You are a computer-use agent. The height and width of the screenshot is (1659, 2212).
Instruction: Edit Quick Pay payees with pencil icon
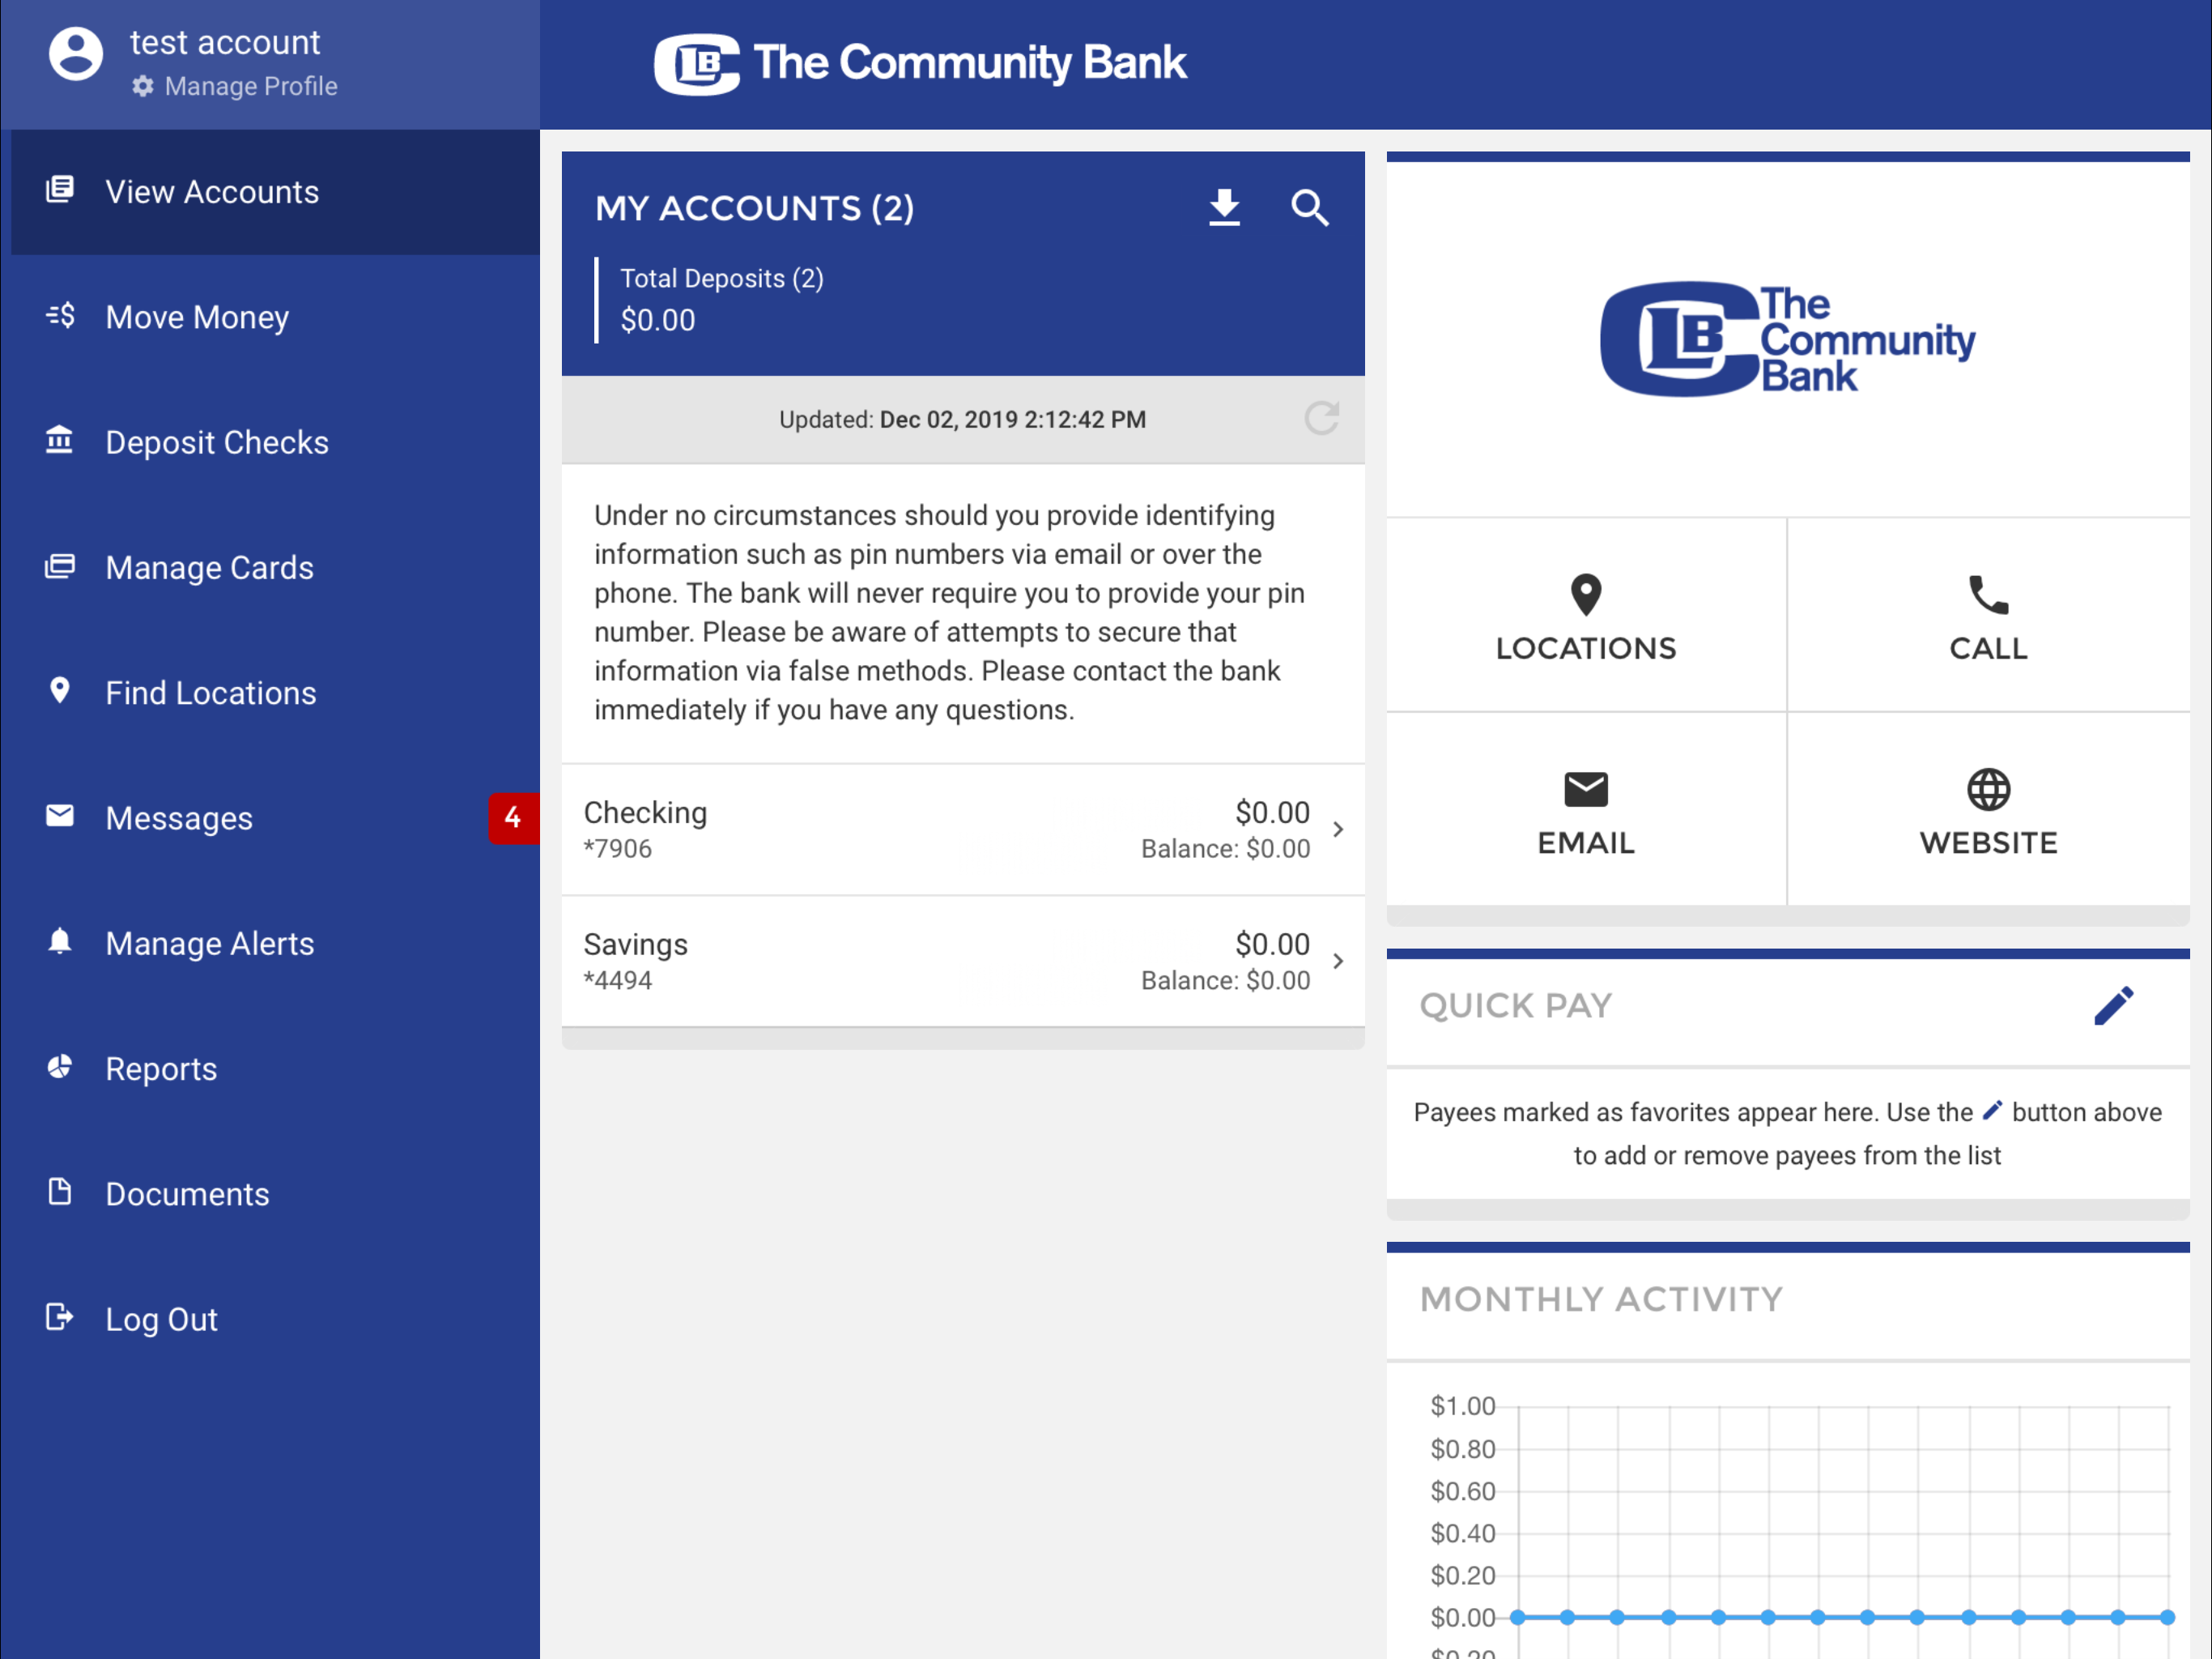click(x=2113, y=1005)
